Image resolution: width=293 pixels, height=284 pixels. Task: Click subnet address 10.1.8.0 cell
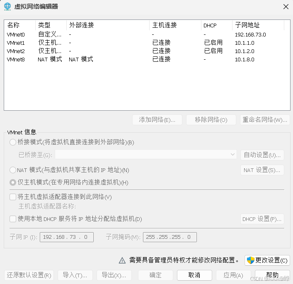[x=245, y=59]
